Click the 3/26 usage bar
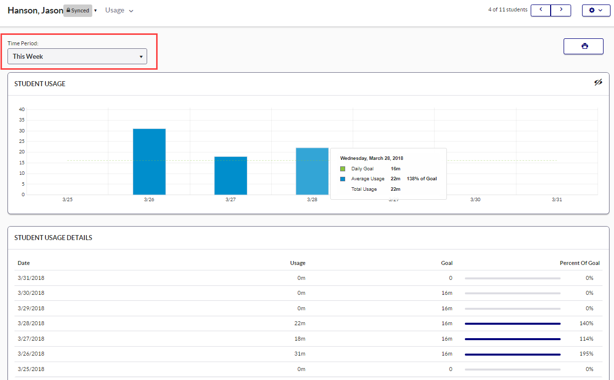 pyautogui.click(x=149, y=161)
